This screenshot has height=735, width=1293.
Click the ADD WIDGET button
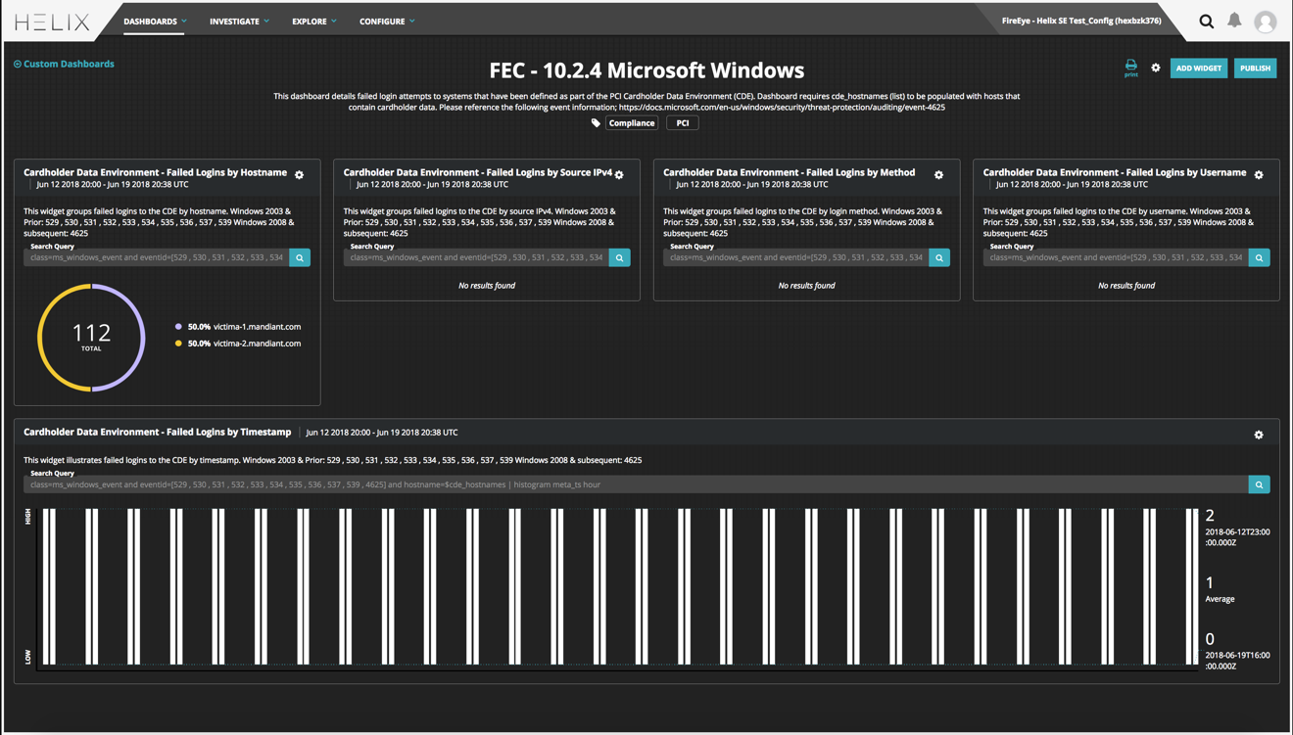pyautogui.click(x=1199, y=69)
